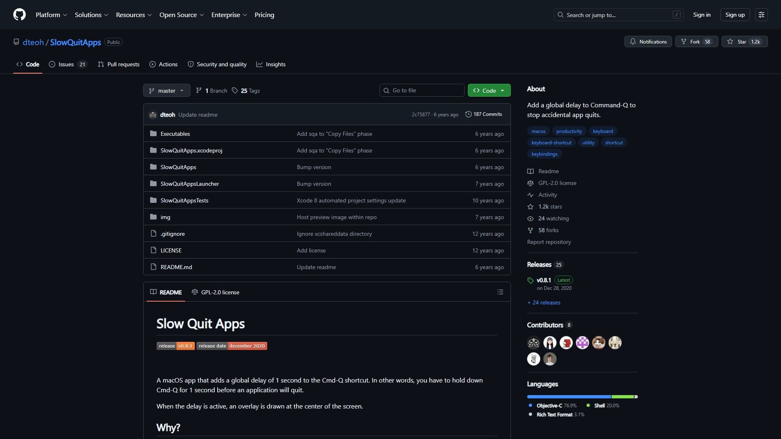Click the book icon beside Readme in About
This screenshot has height=439, width=781.
click(530, 171)
